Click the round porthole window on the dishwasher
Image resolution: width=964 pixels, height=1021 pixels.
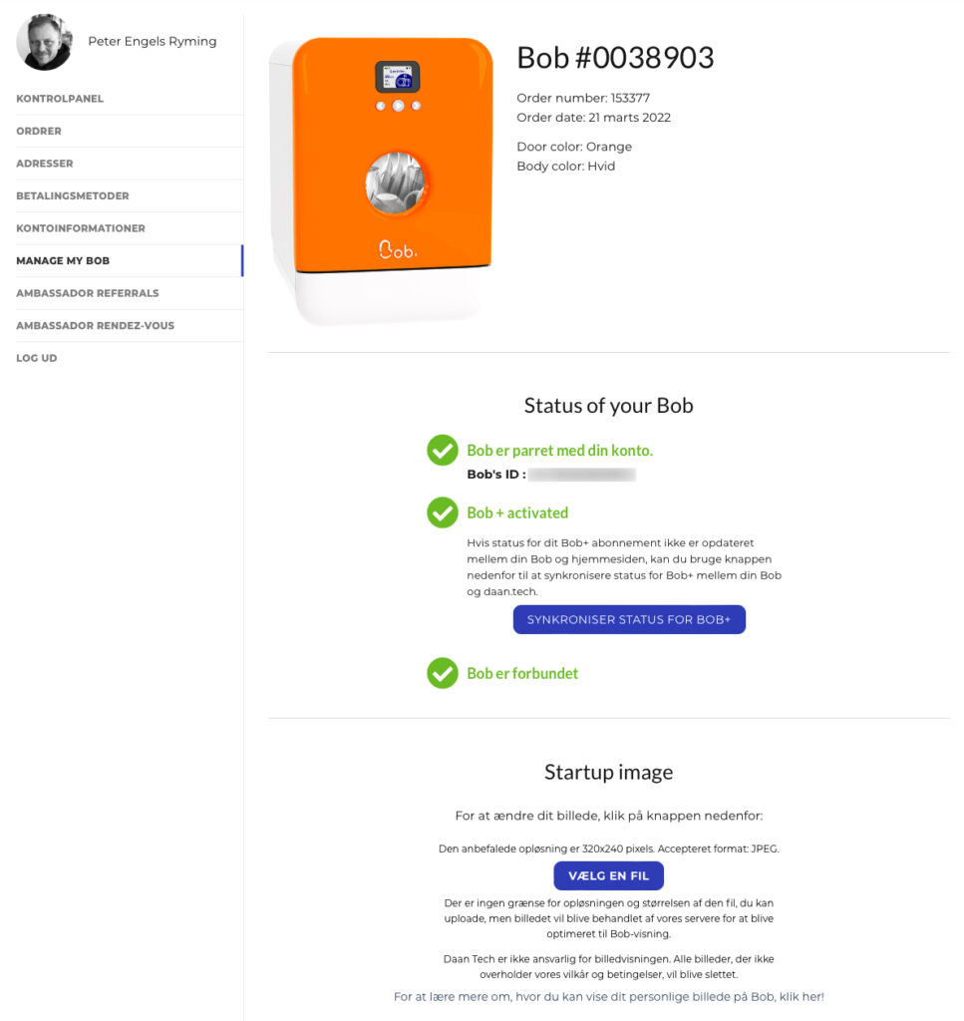point(396,183)
